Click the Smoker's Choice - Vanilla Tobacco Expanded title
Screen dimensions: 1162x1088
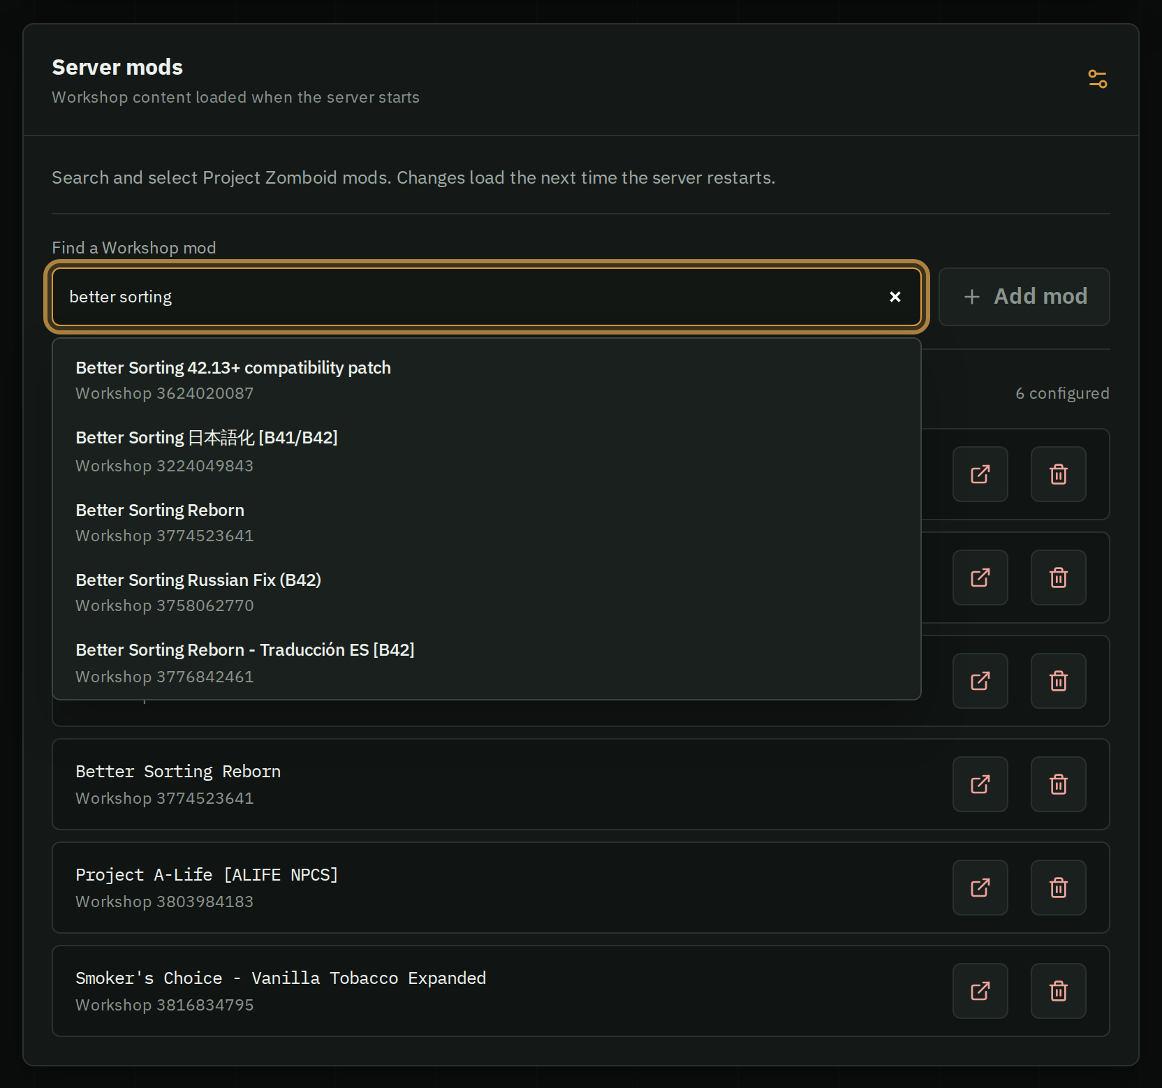pyautogui.click(x=281, y=978)
